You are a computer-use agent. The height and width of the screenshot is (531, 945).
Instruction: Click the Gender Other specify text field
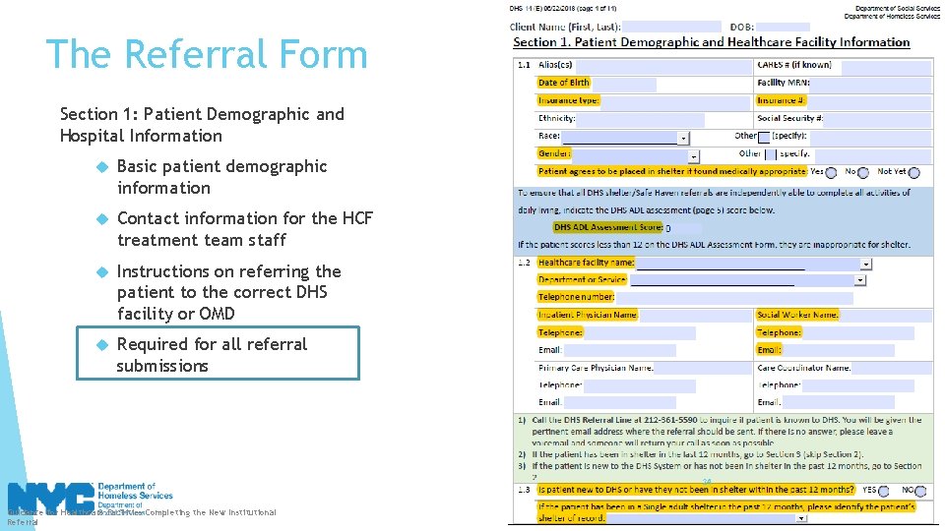click(x=873, y=154)
